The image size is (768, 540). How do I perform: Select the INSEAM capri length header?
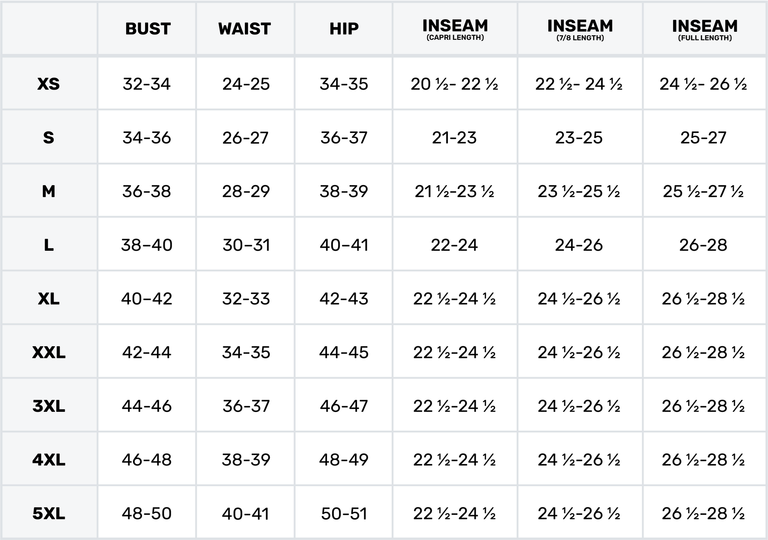pyautogui.click(x=455, y=29)
